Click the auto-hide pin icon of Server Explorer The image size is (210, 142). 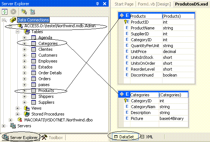[98, 4]
